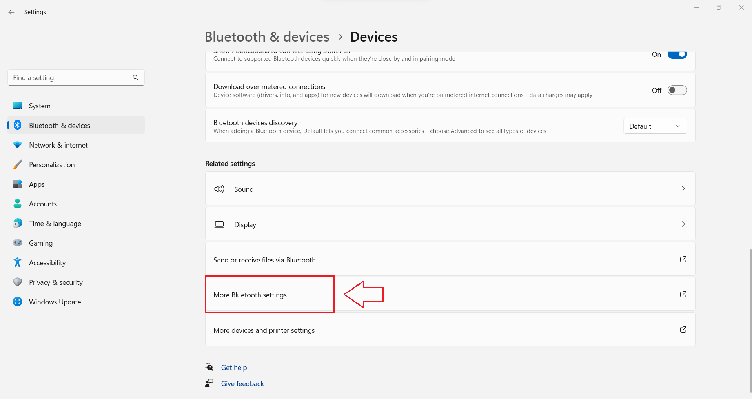
Task: Select Time & language in sidebar
Action: (x=18, y=223)
